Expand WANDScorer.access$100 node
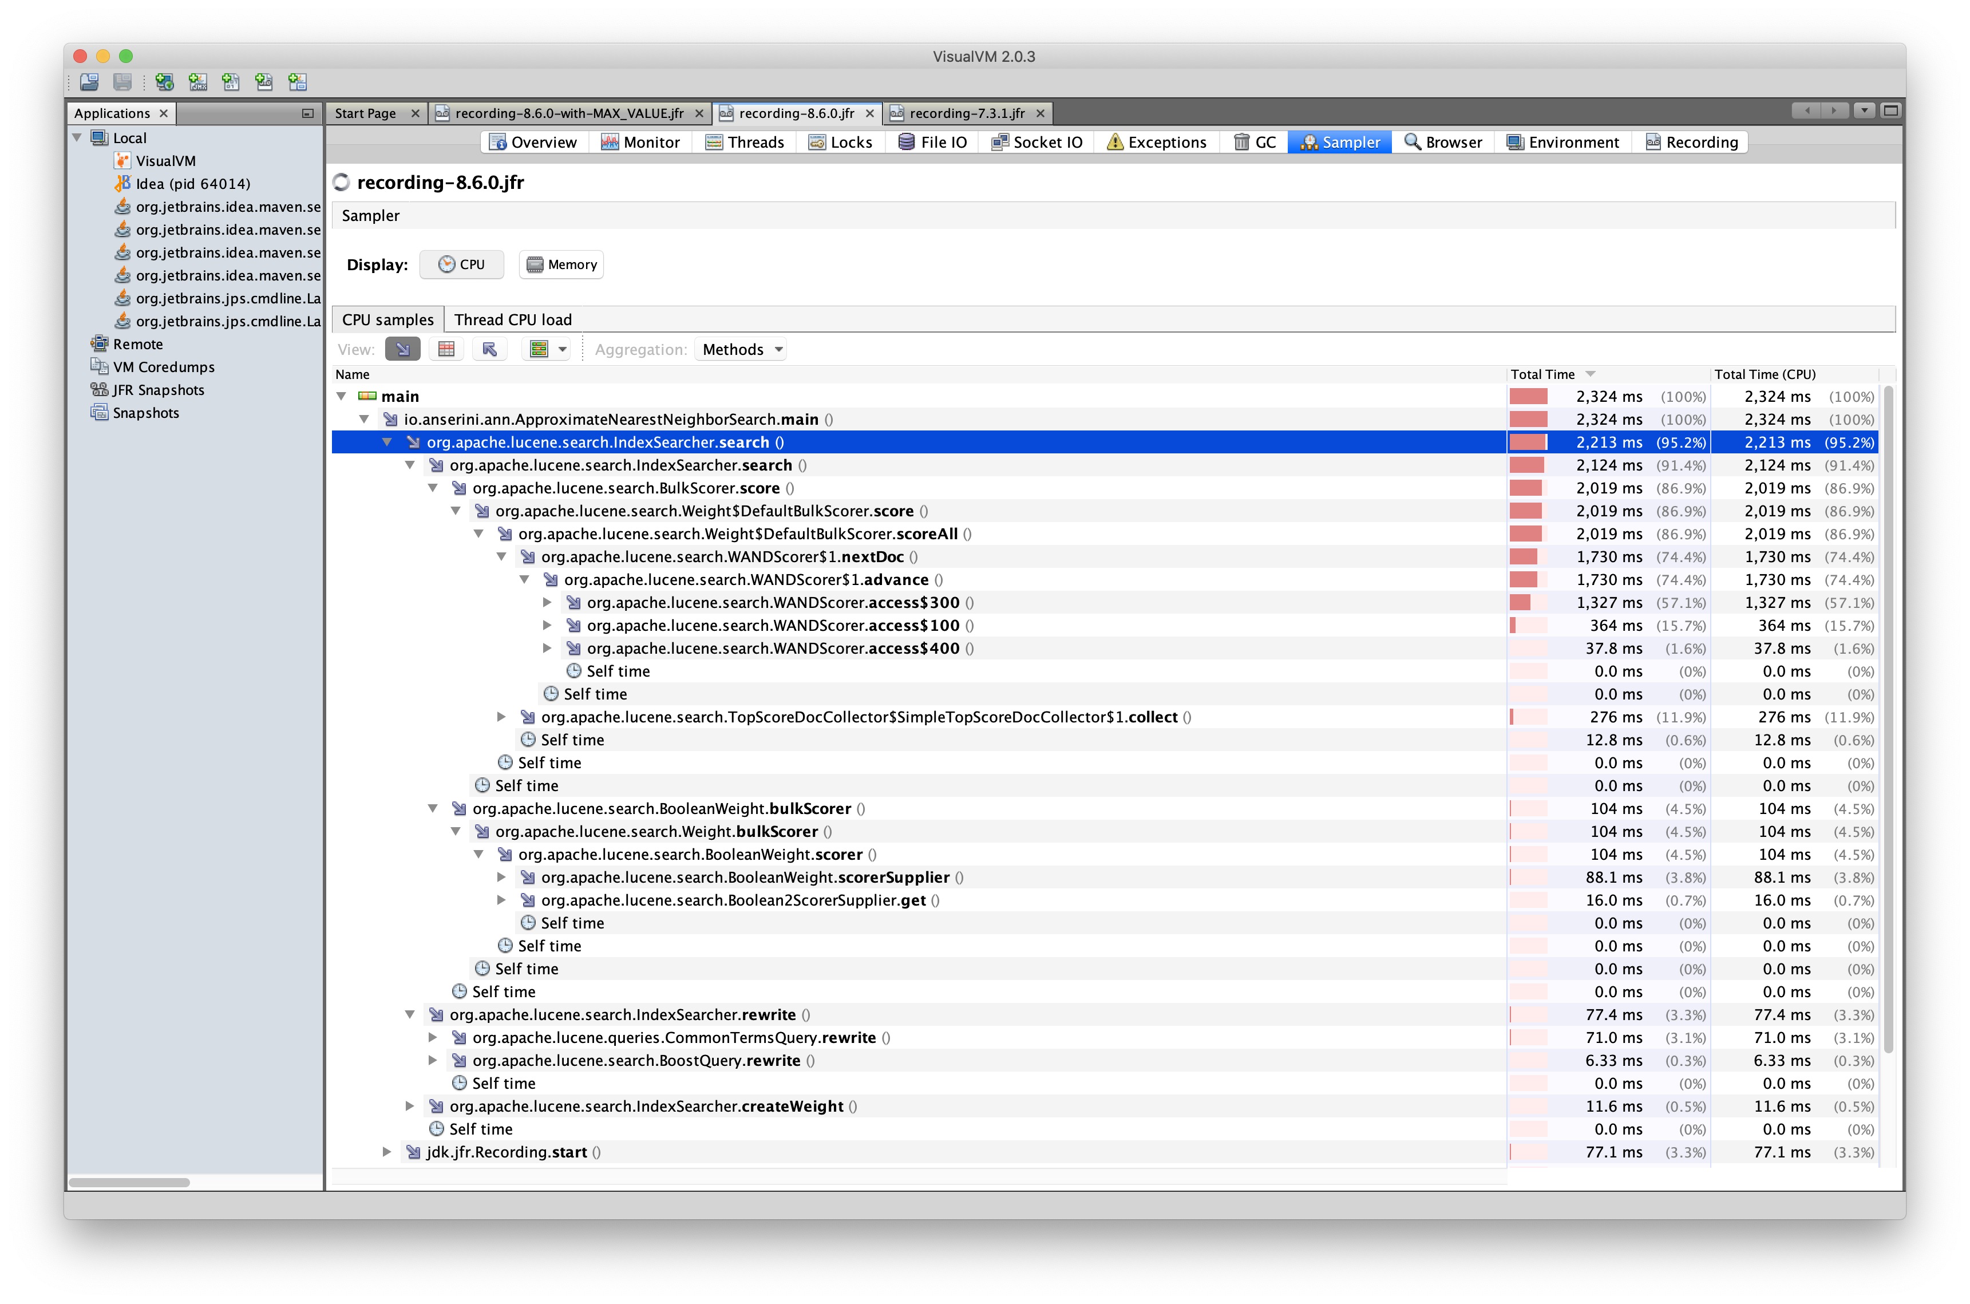This screenshot has width=1970, height=1304. click(x=547, y=626)
